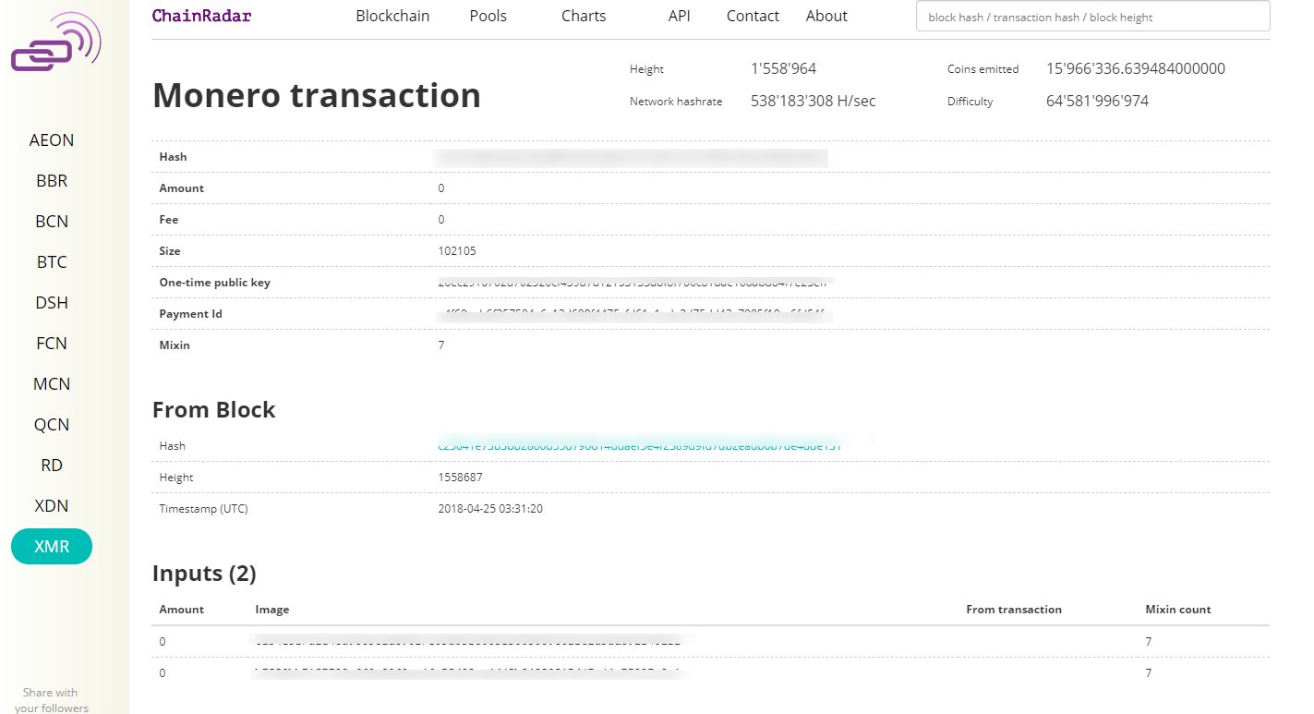1314x714 pixels.
Task: Select BCN in the coin sidebar
Action: [x=52, y=222]
